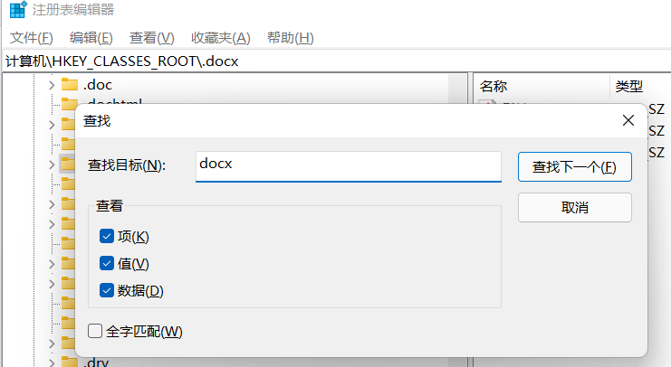The height and width of the screenshot is (367, 671).
Task: Expand the .doc tree node
Action: coord(51,85)
